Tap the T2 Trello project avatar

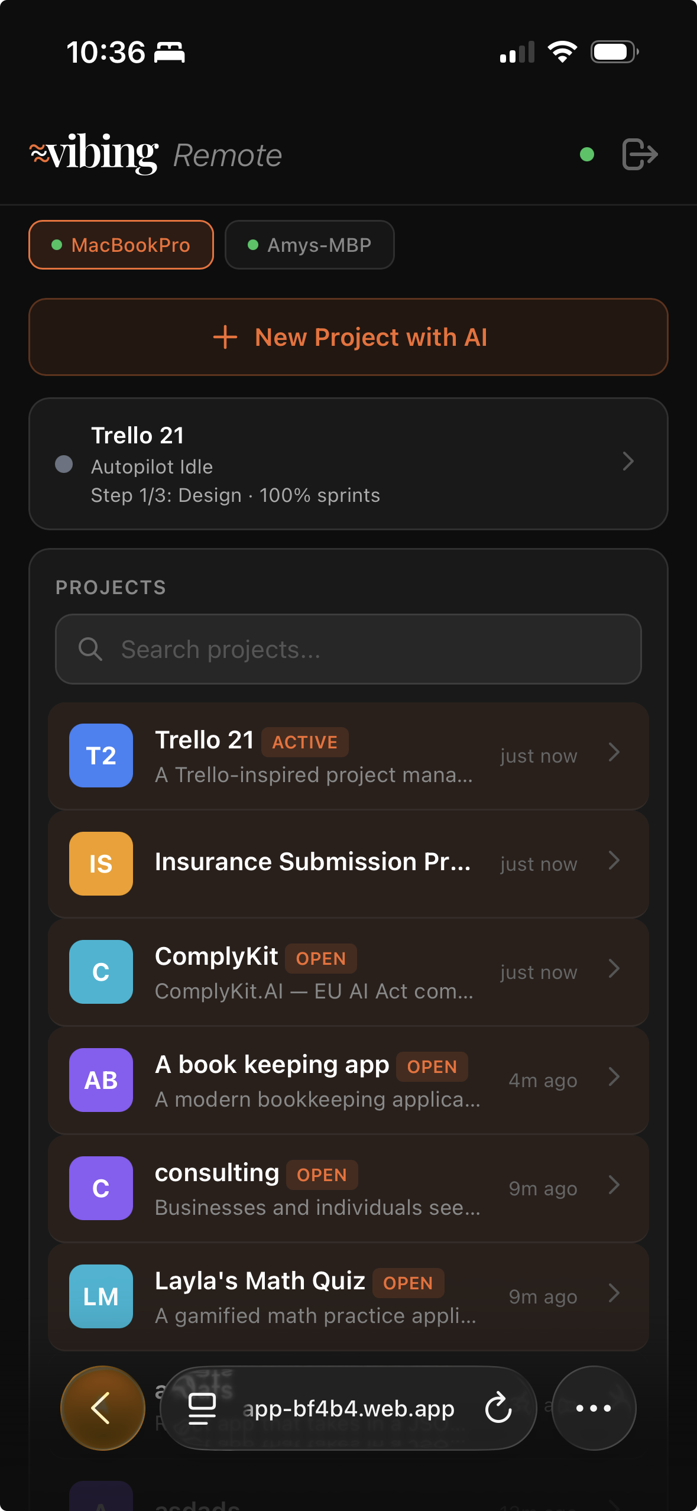(101, 755)
